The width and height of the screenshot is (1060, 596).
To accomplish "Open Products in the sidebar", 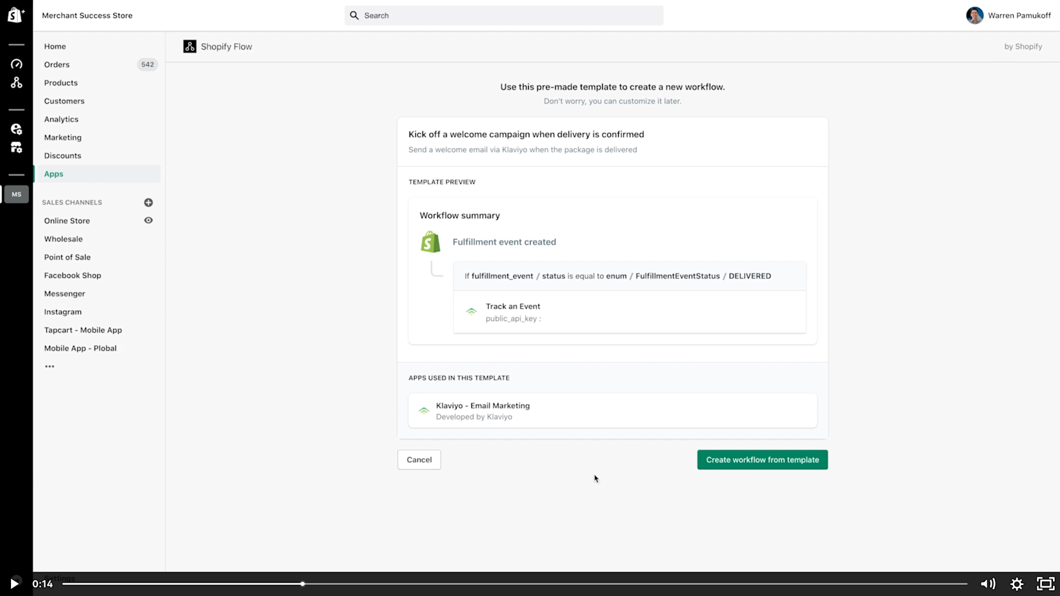I will 61,82.
